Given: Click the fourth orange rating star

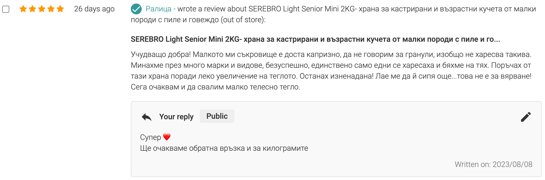Looking at the screenshot, I should click(x=51, y=9).
